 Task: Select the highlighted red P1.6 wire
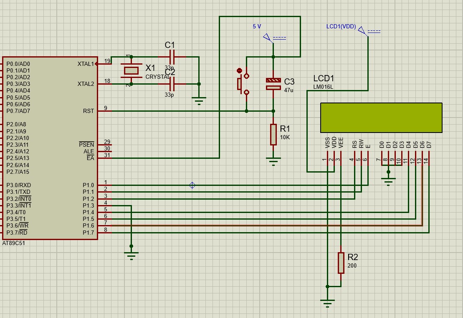click(267, 226)
